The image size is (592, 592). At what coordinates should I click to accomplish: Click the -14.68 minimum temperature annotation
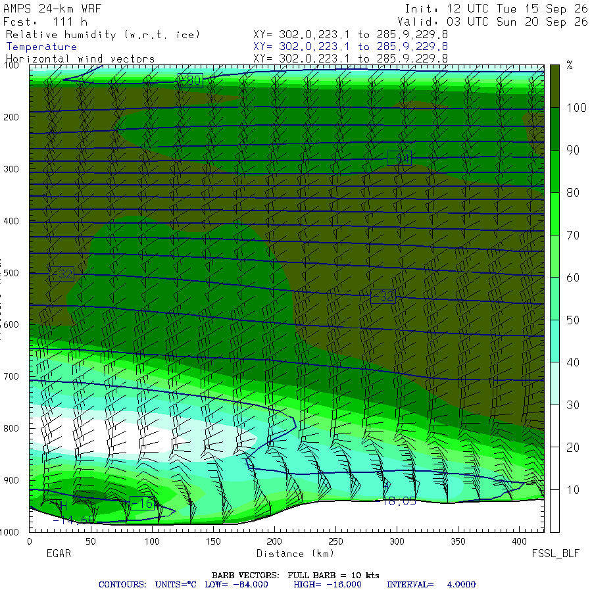click(74, 520)
